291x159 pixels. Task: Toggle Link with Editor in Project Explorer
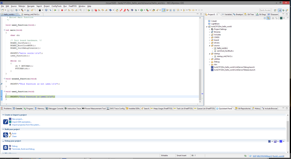tap(268, 18)
